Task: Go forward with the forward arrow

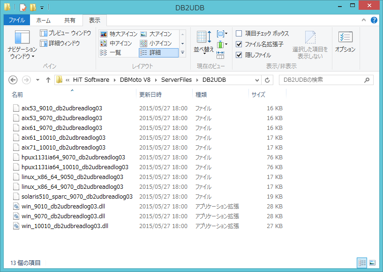Action: pyautogui.click(x=26, y=80)
